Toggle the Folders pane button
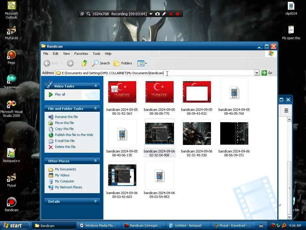 coord(123,63)
